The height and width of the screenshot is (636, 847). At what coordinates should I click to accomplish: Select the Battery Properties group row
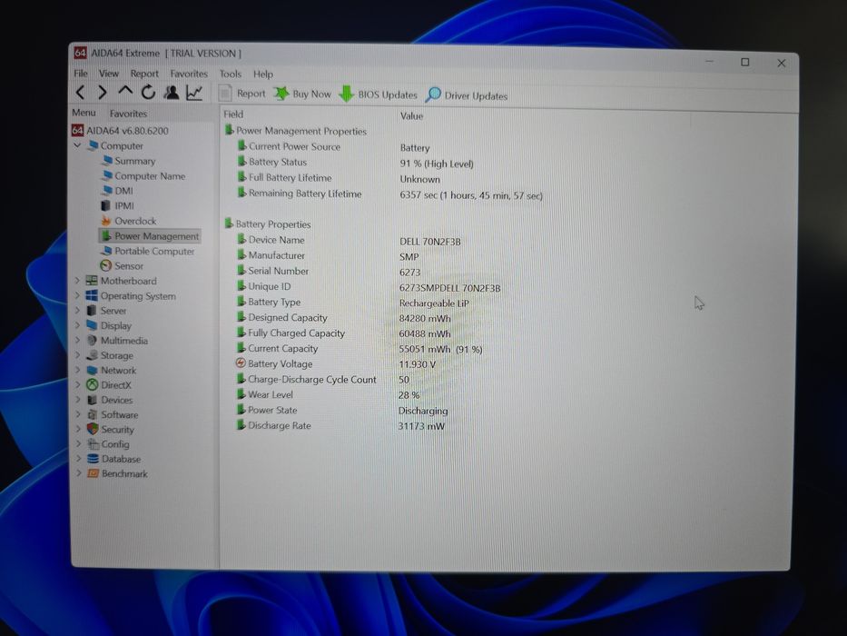coord(268,224)
